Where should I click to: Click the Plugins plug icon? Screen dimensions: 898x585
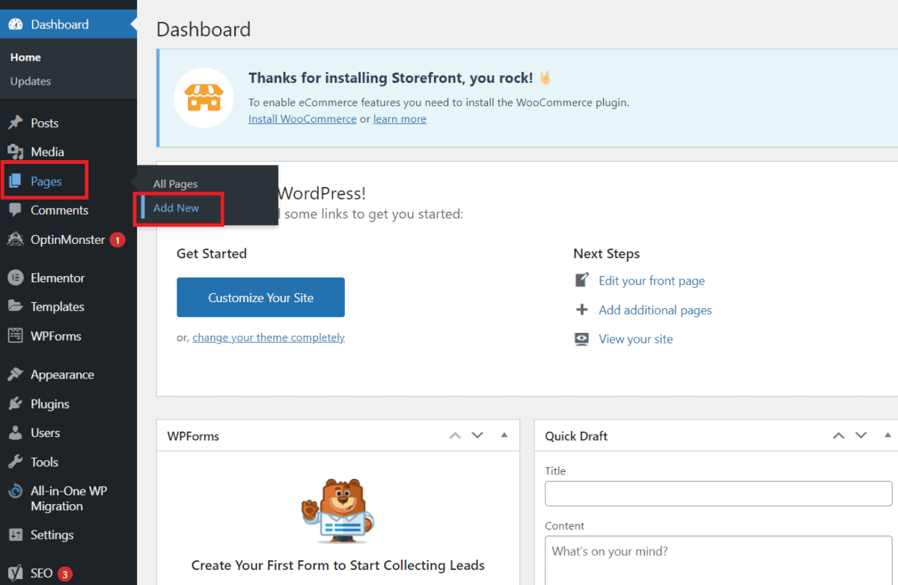[16, 404]
